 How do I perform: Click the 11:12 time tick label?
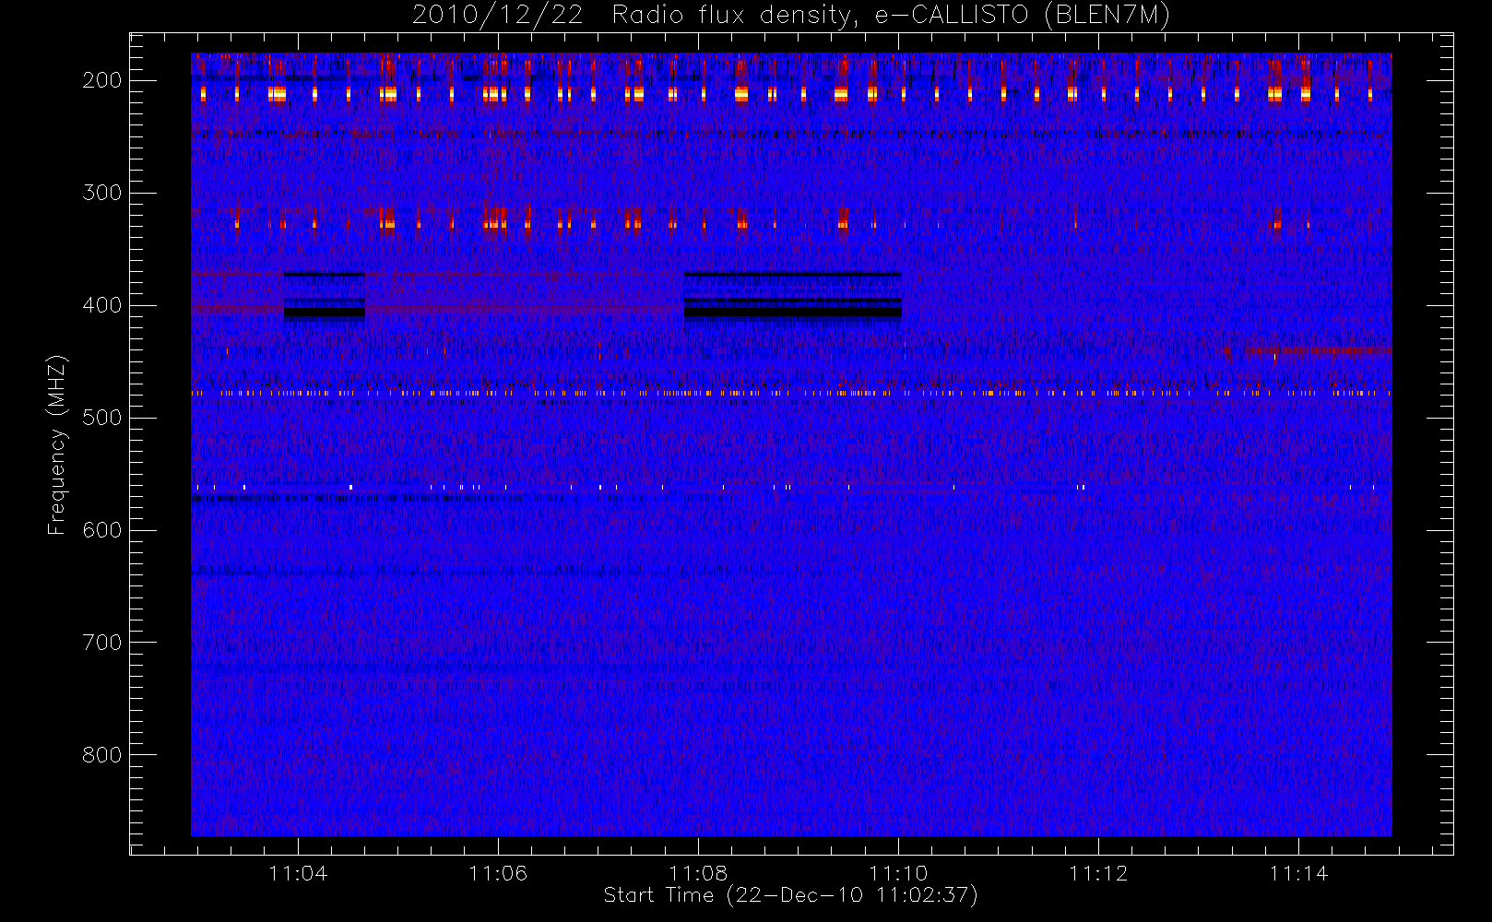coord(1098,873)
